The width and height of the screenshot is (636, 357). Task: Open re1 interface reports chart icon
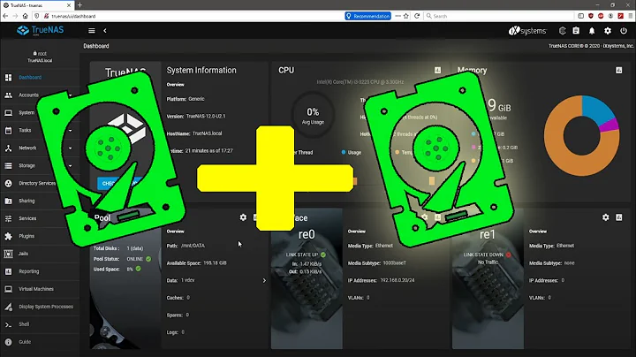click(619, 217)
